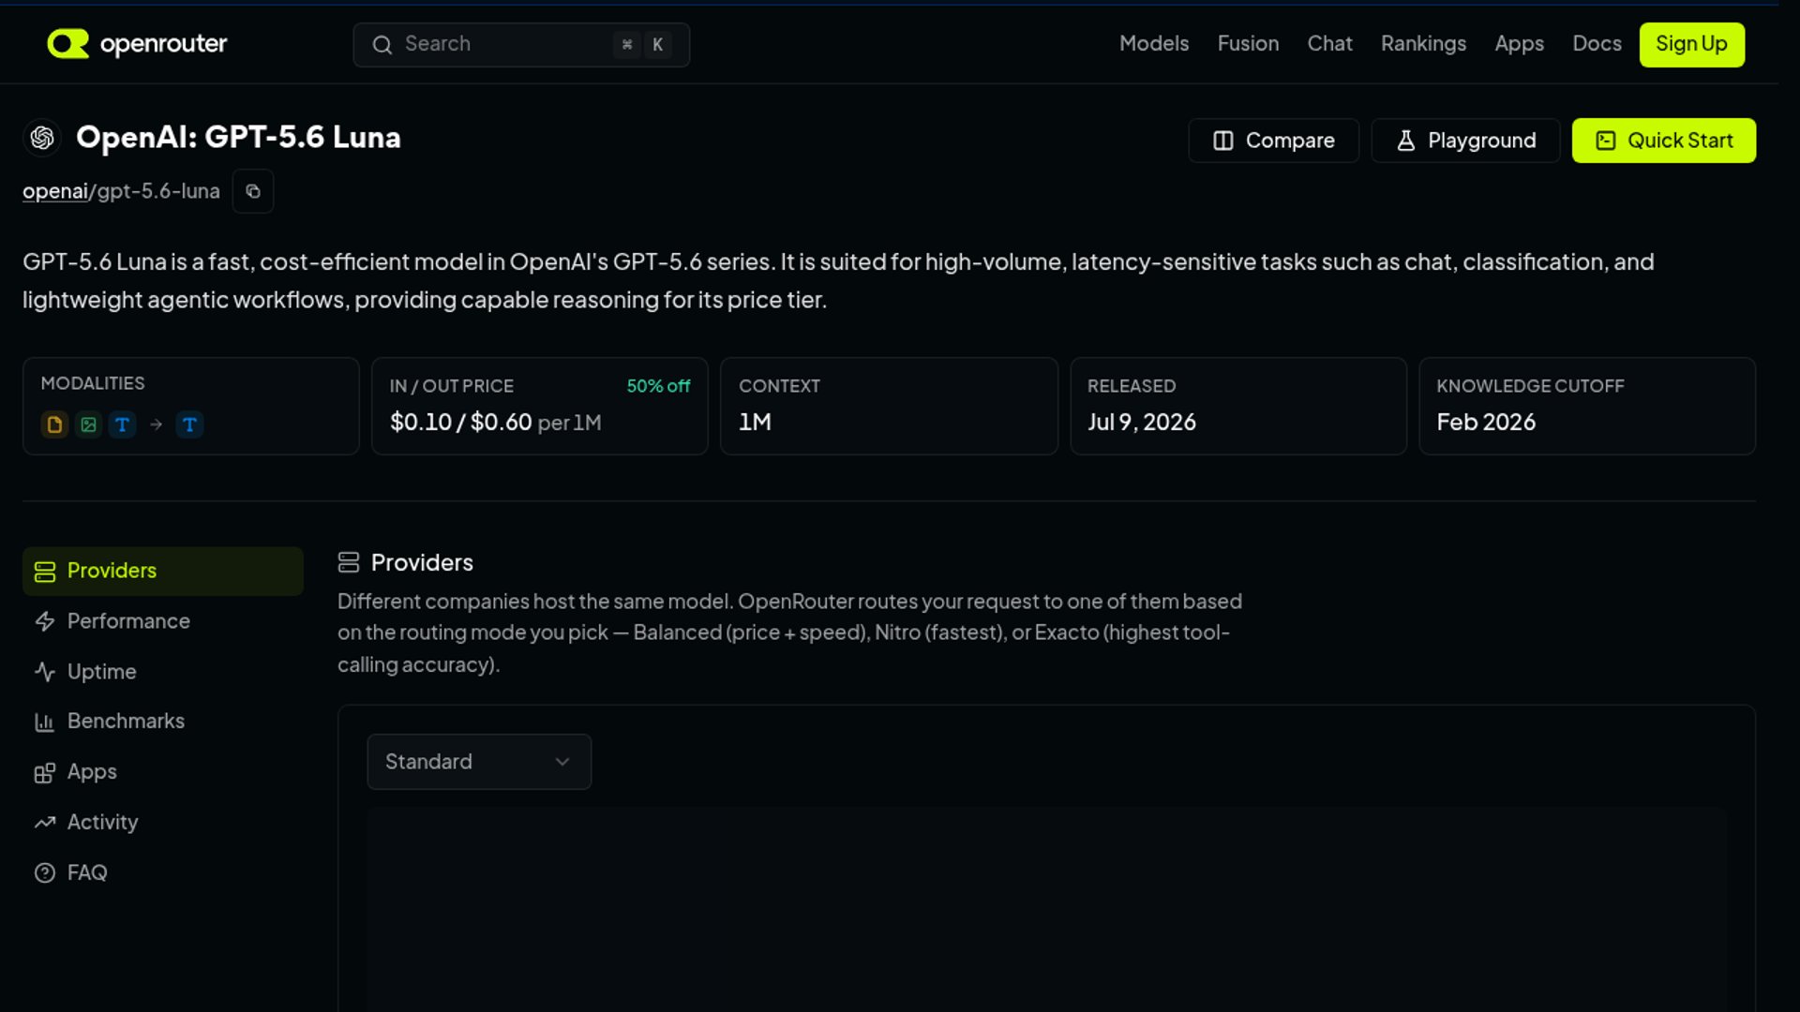Viewport: 1800px width, 1012px height.
Task: Click the search magnifier icon
Action: 382,45
